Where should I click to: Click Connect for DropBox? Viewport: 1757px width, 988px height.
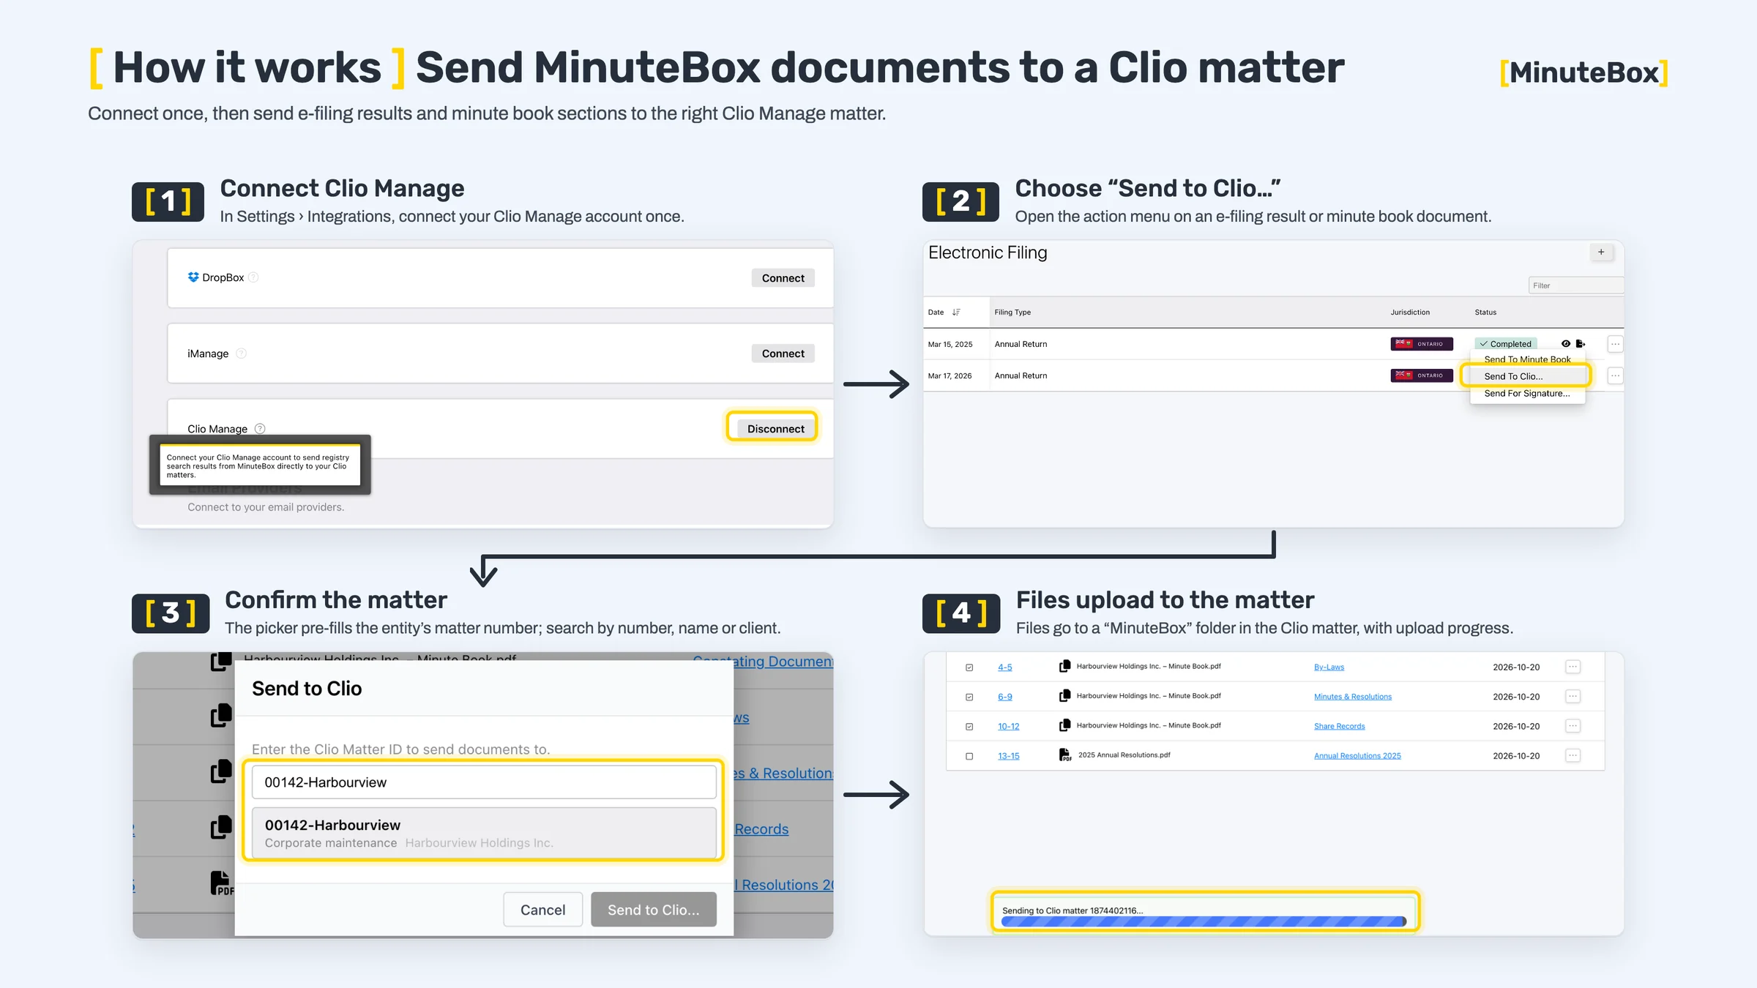(x=783, y=278)
